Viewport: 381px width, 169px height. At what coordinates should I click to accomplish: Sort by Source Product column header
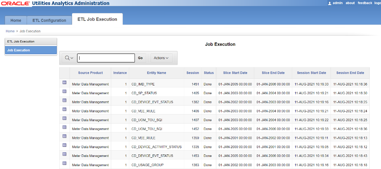pyautogui.click(x=91, y=73)
